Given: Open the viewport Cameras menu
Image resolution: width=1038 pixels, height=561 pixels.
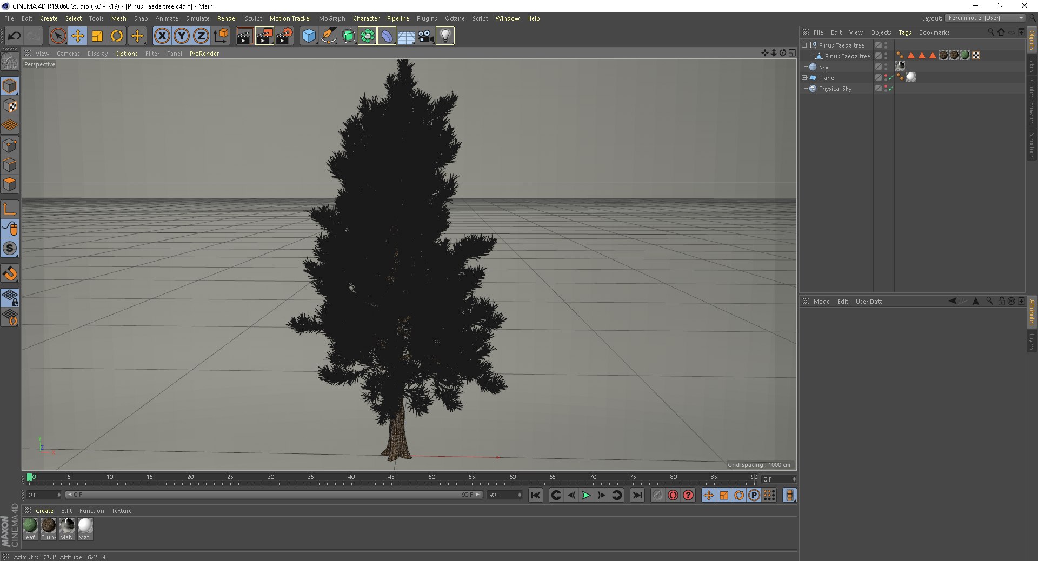Looking at the screenshot, I should pos(68,54).
